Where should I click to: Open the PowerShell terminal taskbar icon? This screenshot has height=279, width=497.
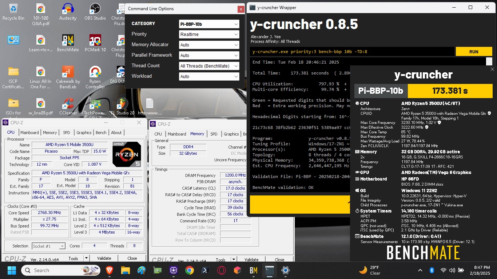pos(205,270)
